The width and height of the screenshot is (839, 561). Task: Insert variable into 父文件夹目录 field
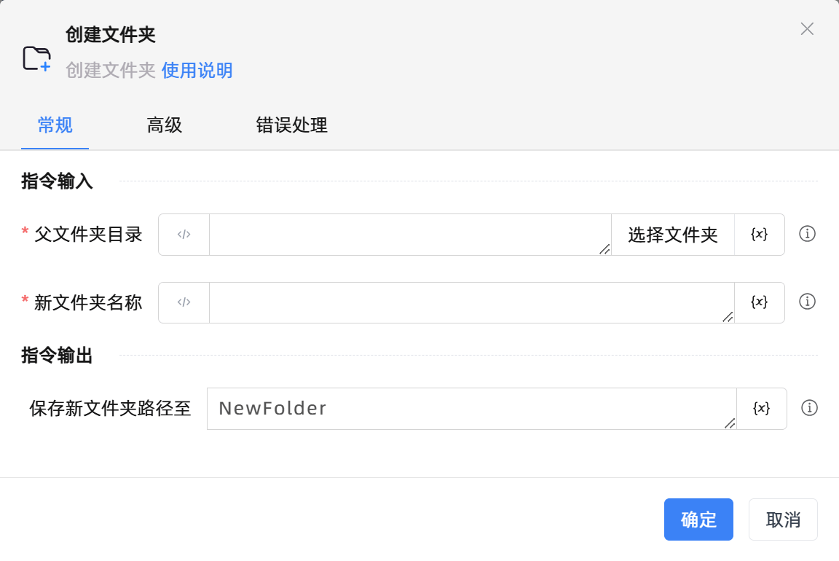click(x=759, y=235)
